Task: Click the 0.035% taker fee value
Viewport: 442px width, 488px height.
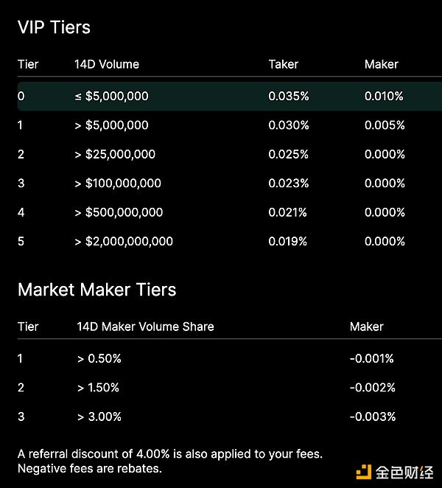Action: [x=289, y=96]
